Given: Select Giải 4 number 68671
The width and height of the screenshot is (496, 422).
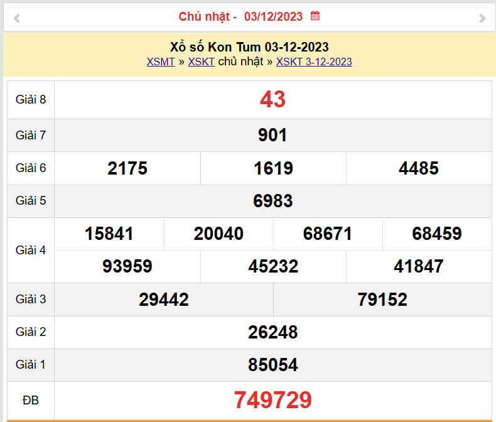Looking at the screenshot, I should point(328,234).
